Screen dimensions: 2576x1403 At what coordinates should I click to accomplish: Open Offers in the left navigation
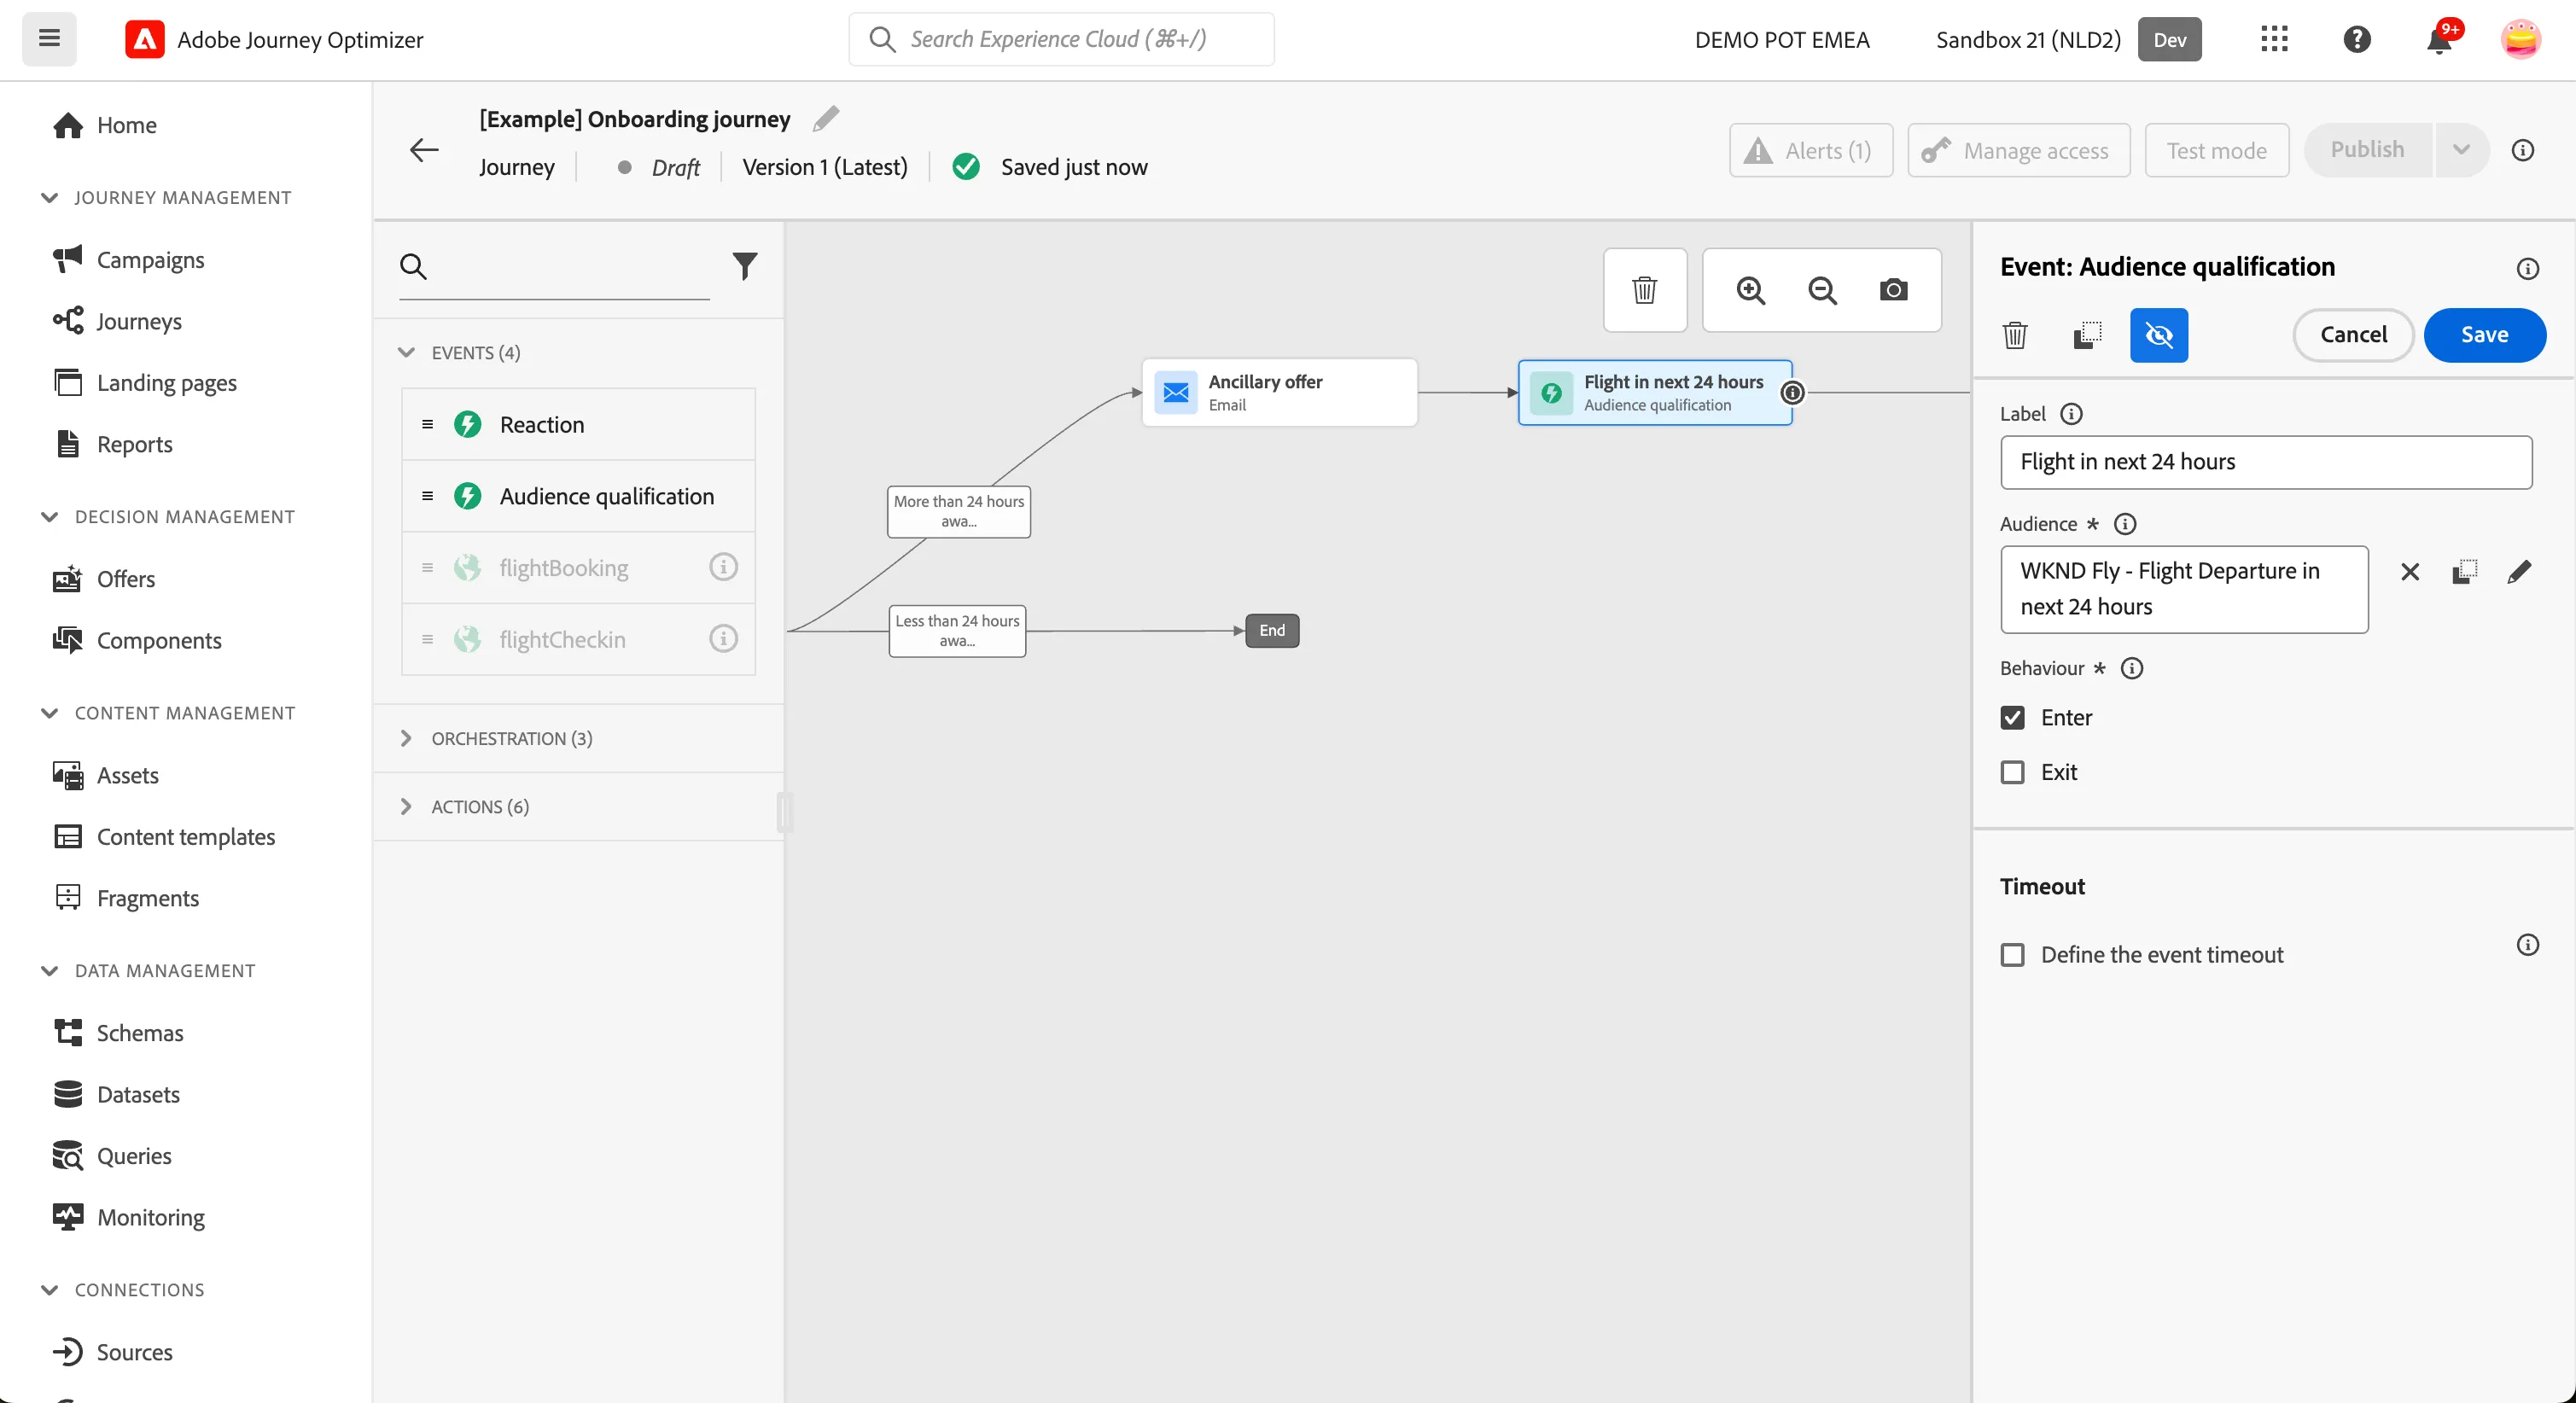click(126, 578)
